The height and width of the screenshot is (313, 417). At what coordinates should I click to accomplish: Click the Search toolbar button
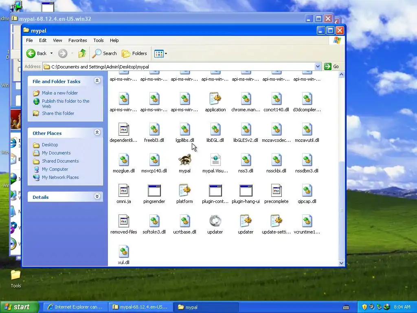pos(105,53)
